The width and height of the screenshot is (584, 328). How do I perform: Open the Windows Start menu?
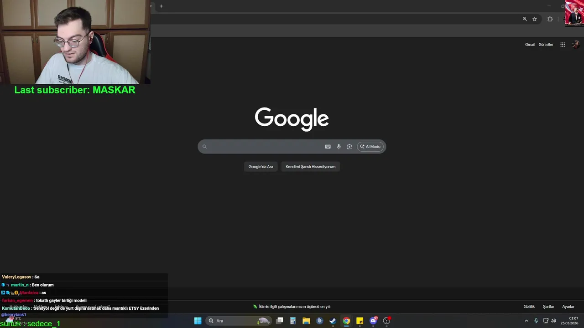tap(198, 321)
